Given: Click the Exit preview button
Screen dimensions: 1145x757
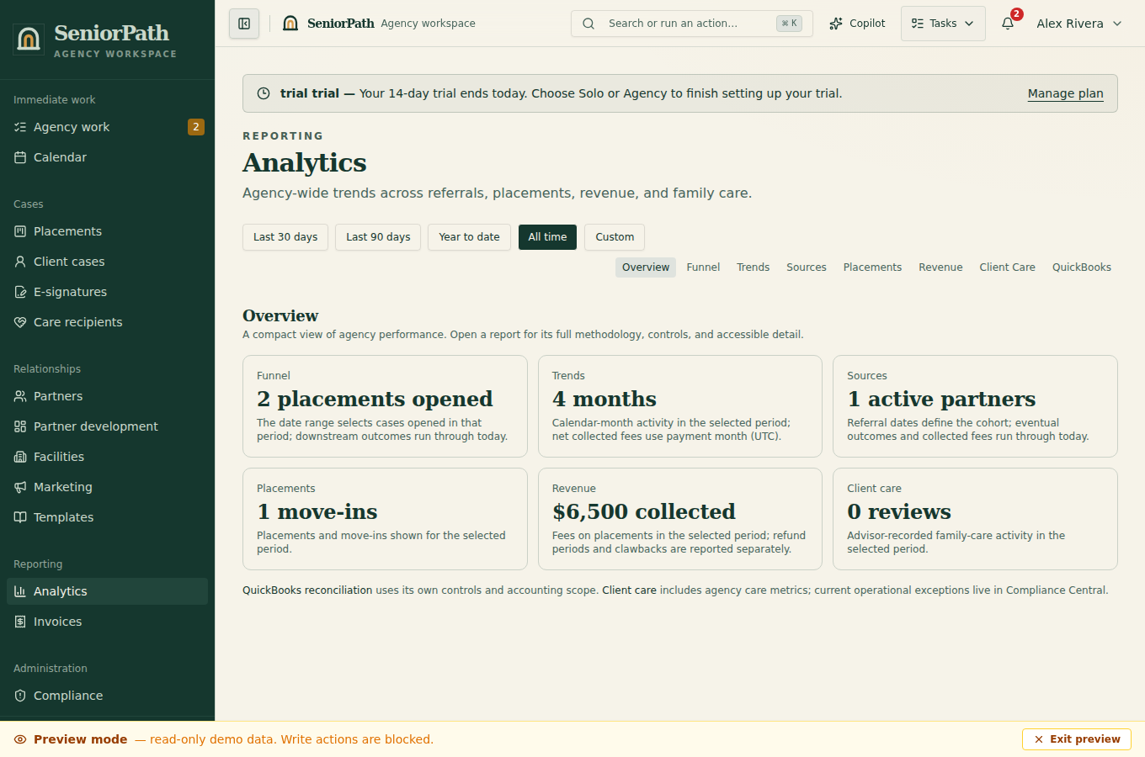Looking at the screenshot, I should click(1077, 739).
